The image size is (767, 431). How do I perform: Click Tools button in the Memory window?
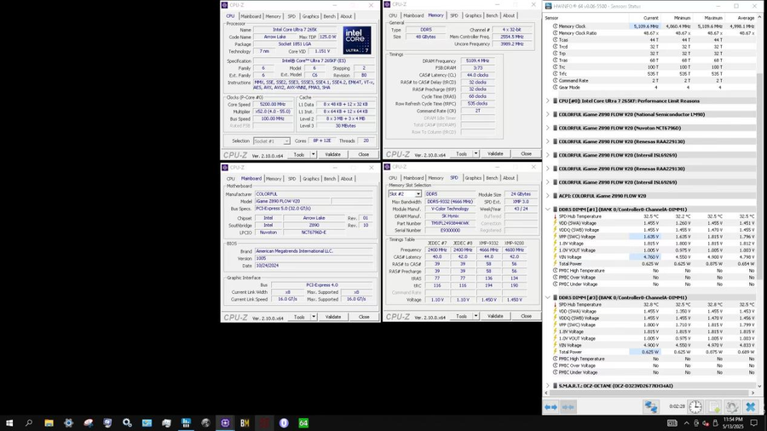[x=461, y=153]
